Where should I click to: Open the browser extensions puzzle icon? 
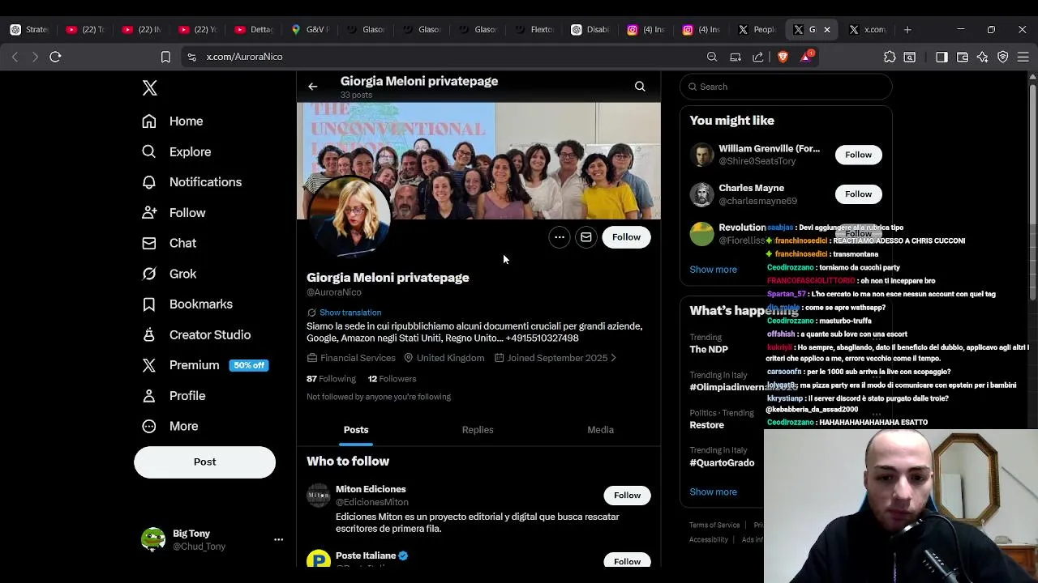point(890,57)
